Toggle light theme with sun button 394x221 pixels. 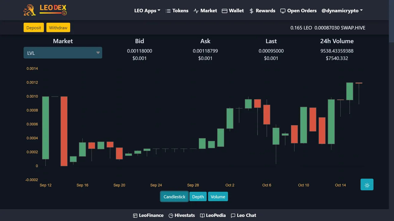pyautogui.click(x=367, y=184)
